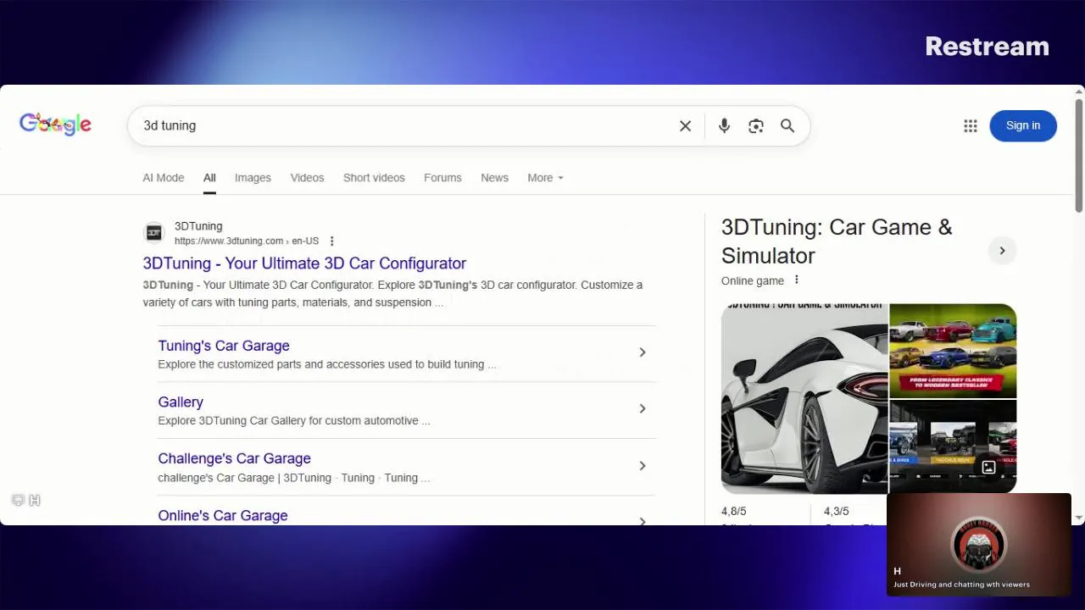Open the Gallery sitelink chevron
The width and height of the screenshot is (1085, 610).
[643, 408]
